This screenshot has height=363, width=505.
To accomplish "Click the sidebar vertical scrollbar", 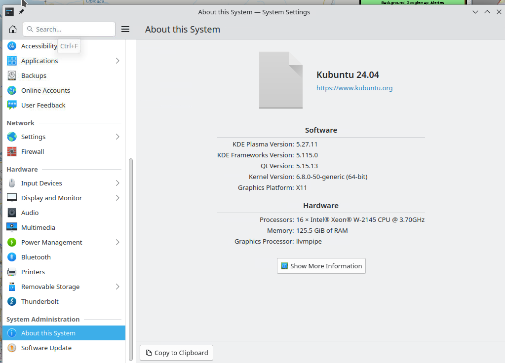I will [x=131, y=259].
